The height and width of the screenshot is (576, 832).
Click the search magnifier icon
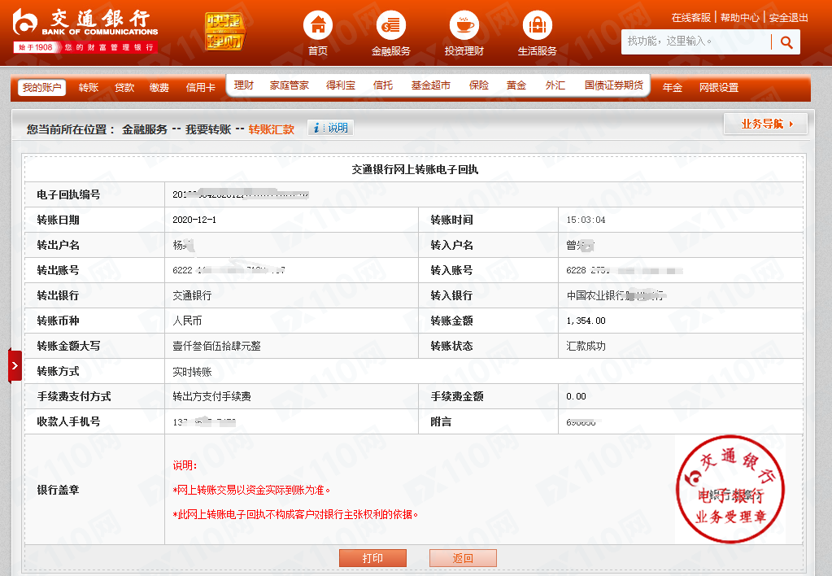click(786, 42)
